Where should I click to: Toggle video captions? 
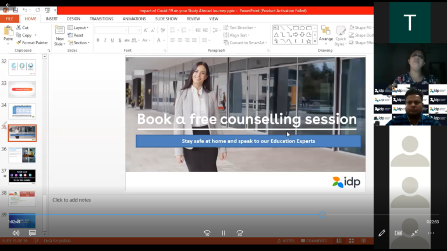tap(32, 233)
